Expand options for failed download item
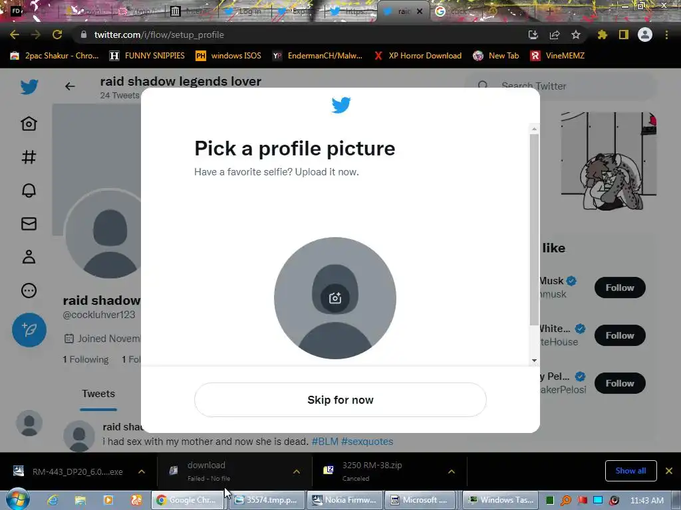Image resolution: width=681 pixels, height=510 pixels. tap(297, 471)
